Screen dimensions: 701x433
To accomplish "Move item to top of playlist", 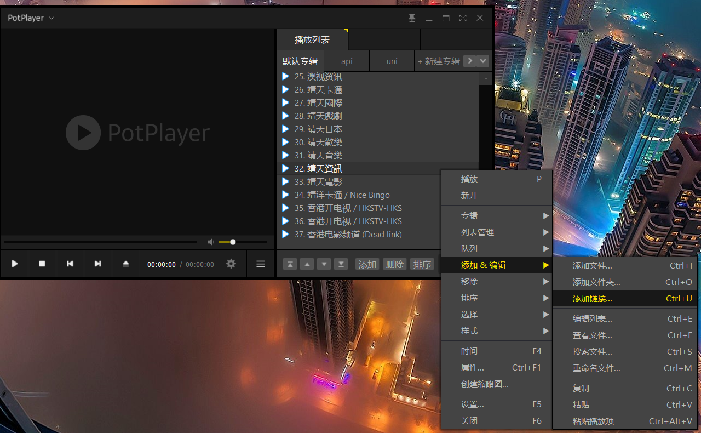I will 290,264.
